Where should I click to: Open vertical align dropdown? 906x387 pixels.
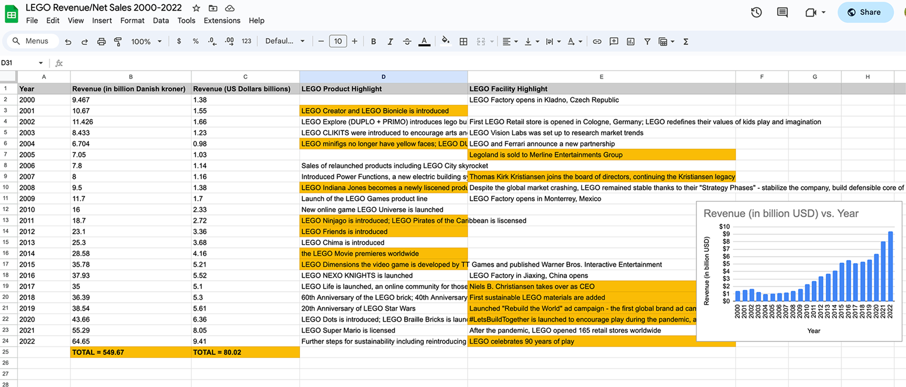click(x=532, y=41)
